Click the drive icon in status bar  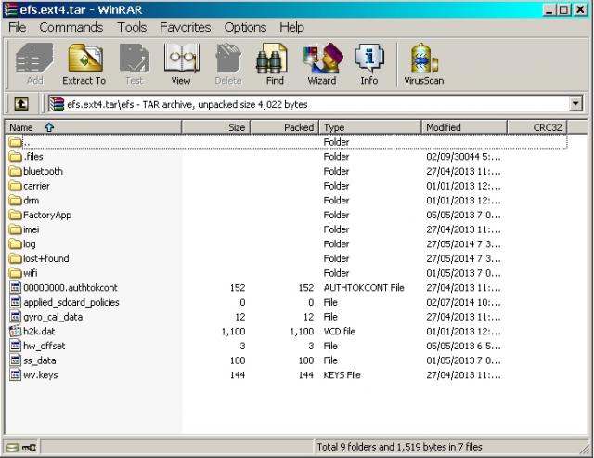[x=14, y=448]
